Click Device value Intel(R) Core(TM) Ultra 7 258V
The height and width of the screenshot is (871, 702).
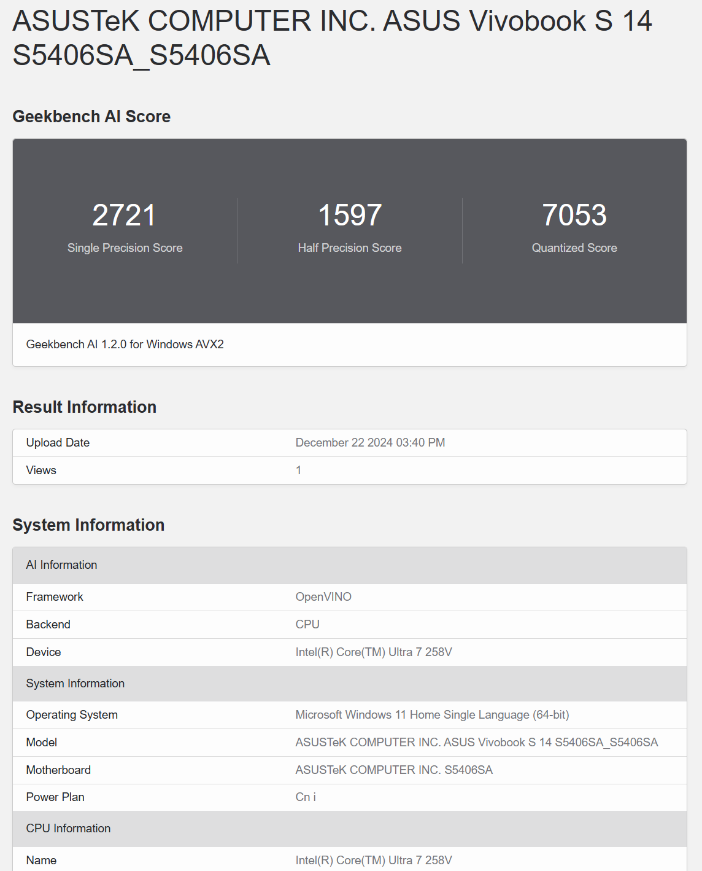[x=374, y=652]
